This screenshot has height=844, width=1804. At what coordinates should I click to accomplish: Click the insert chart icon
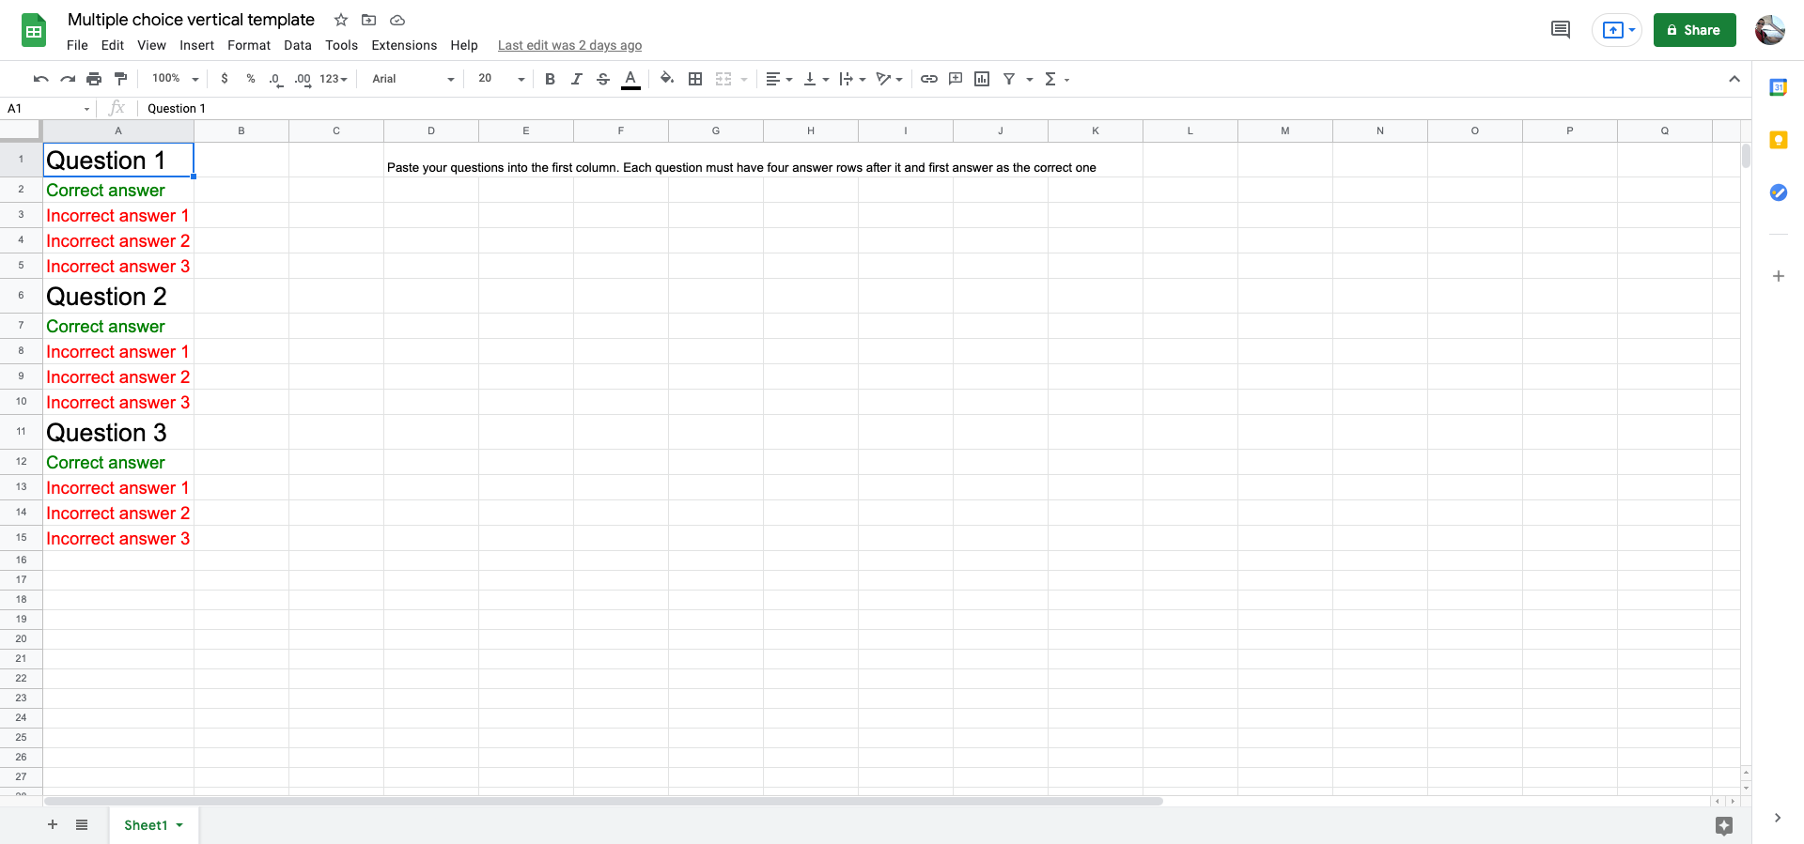pyautogui.click(x=982, y=79)
